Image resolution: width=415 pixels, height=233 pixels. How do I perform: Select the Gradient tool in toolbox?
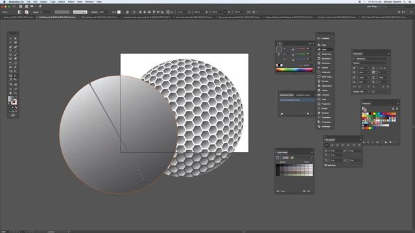point(16,76)
